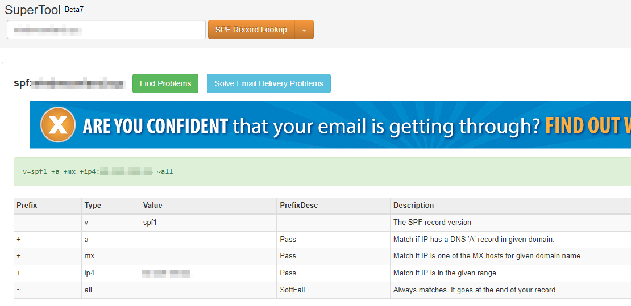Click the domain name input field
The height and width of the screenshot is (306, 631).
click(106, 30)
